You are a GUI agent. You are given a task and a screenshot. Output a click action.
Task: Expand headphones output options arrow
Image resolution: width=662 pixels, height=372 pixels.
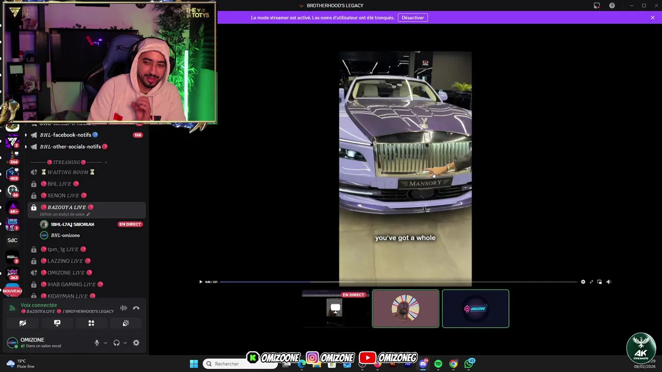[125, 343]
